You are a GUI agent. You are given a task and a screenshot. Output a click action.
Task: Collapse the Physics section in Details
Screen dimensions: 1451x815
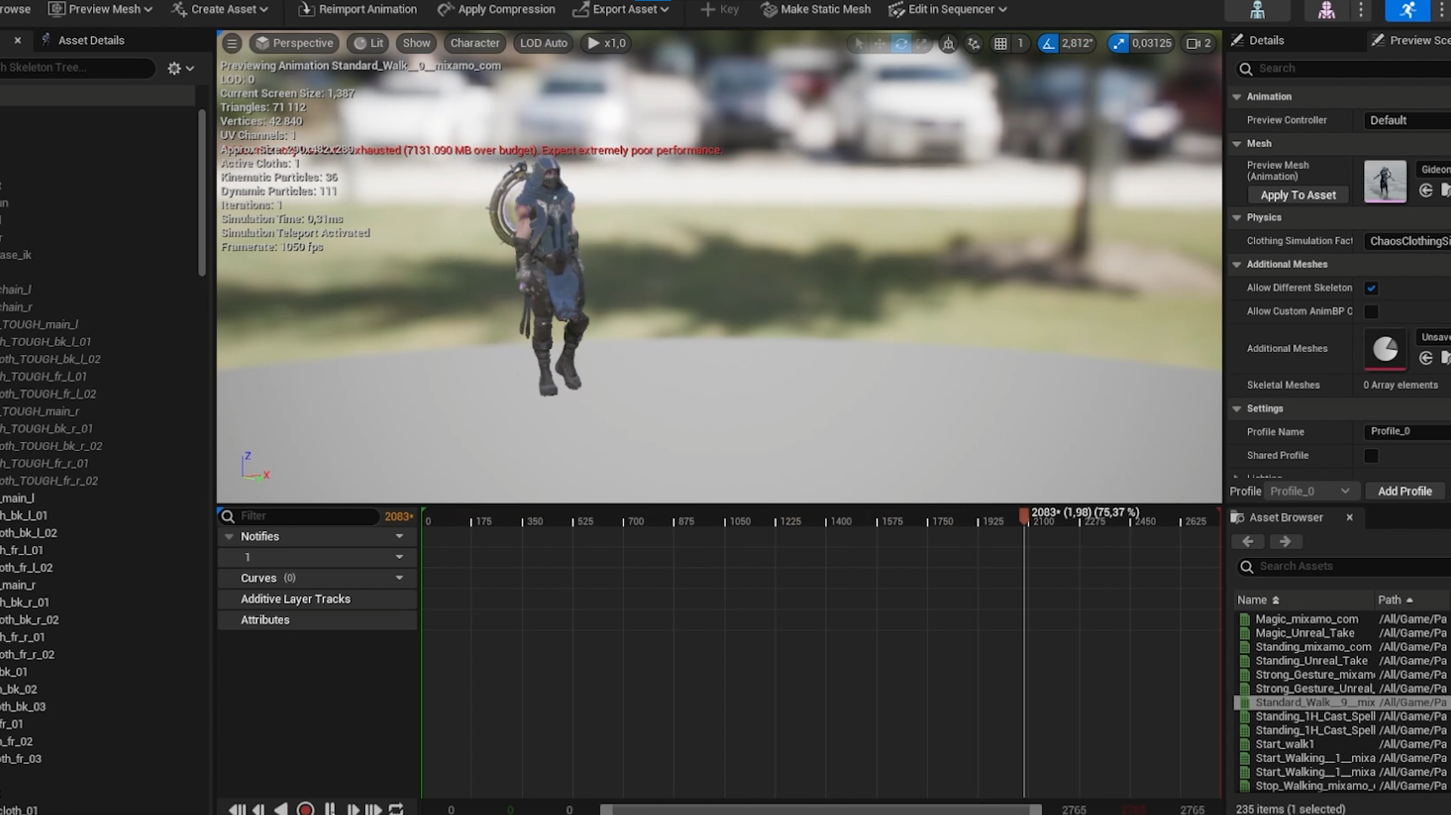click(x=1237, y=218)
